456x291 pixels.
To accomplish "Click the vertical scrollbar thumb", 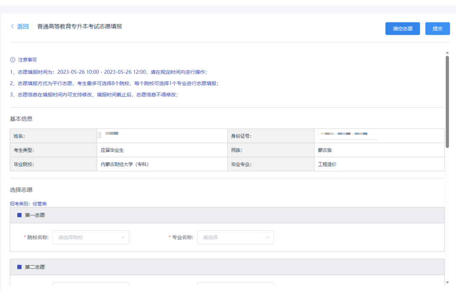I will [447, 101].
